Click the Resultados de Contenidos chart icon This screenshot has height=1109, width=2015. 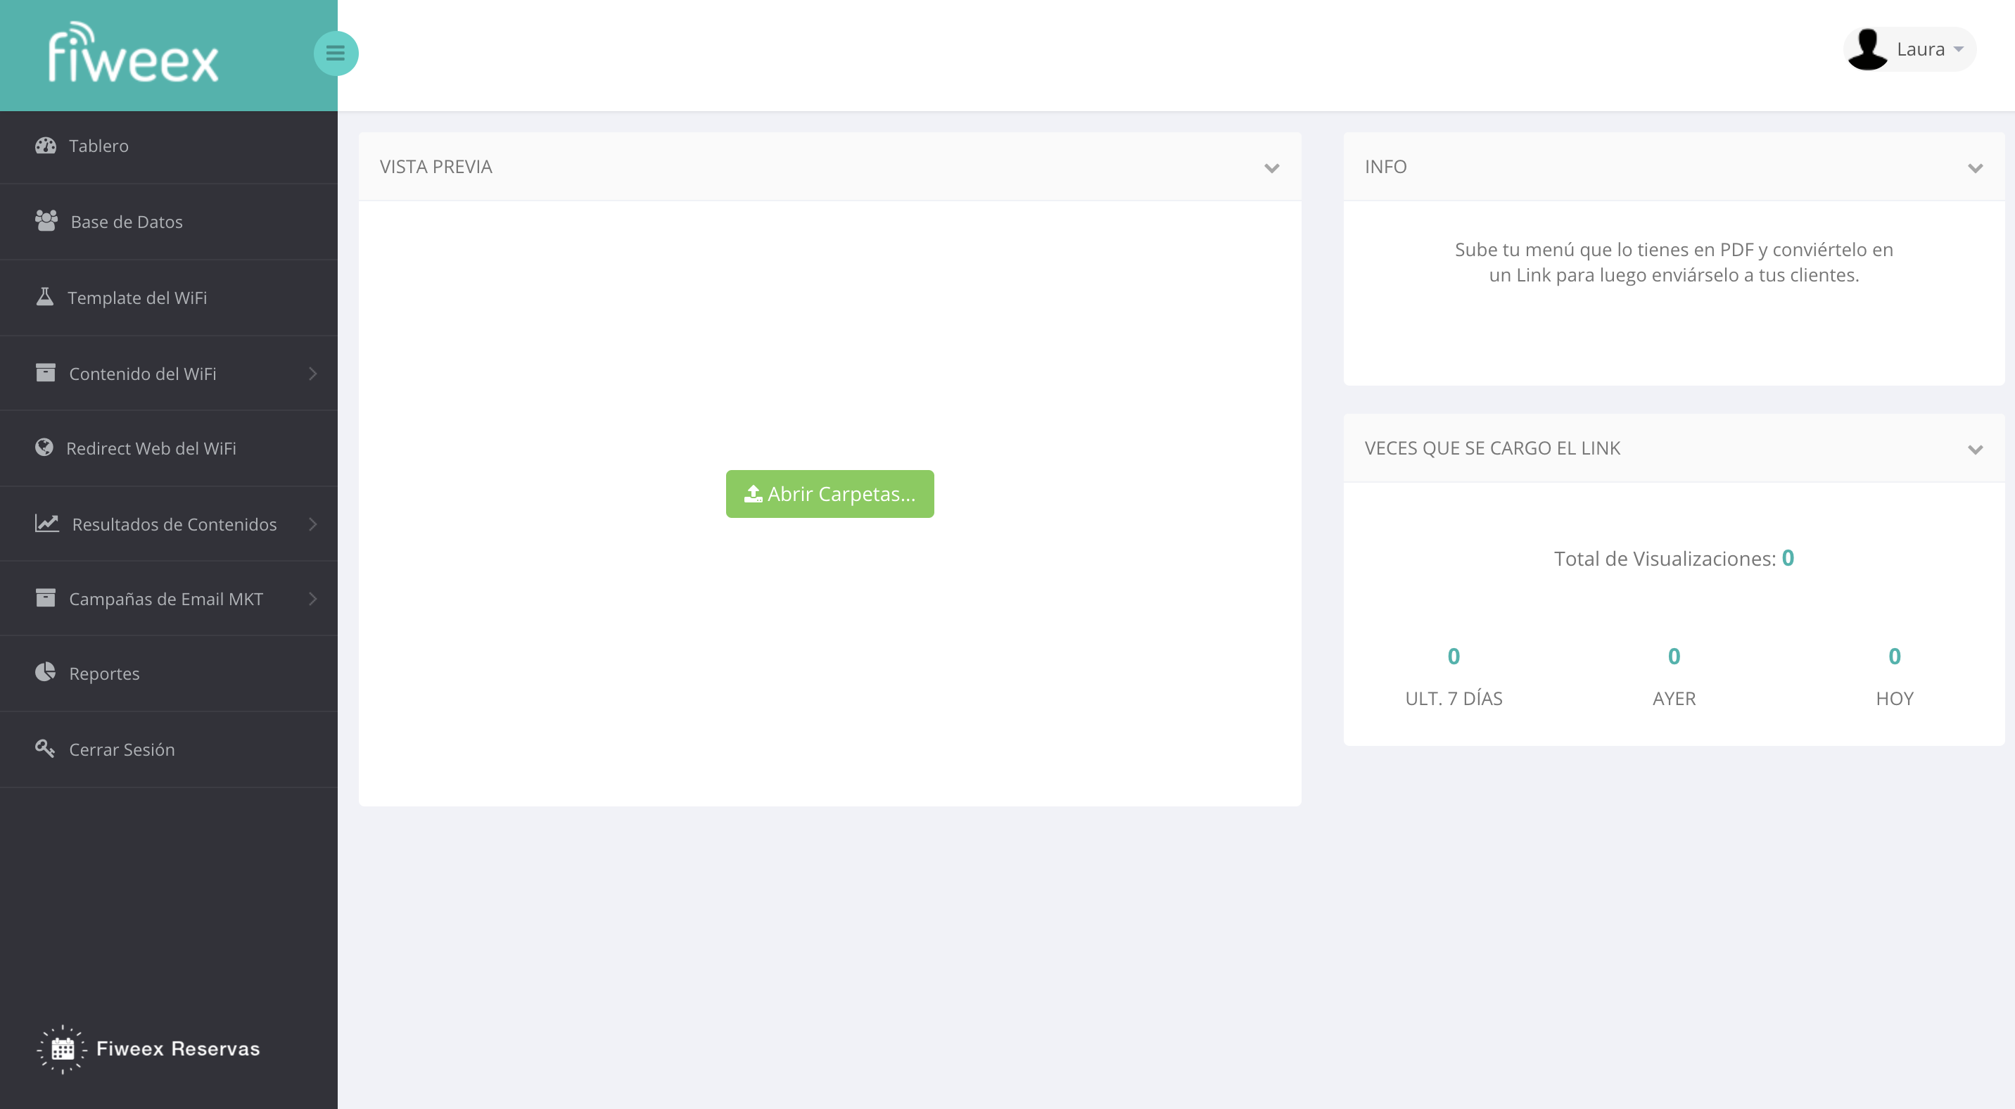tap(47, 524)
